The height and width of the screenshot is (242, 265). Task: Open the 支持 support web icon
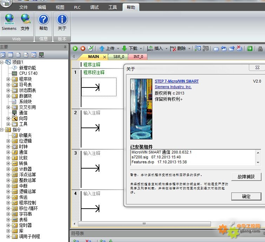[x=25, y=22]
